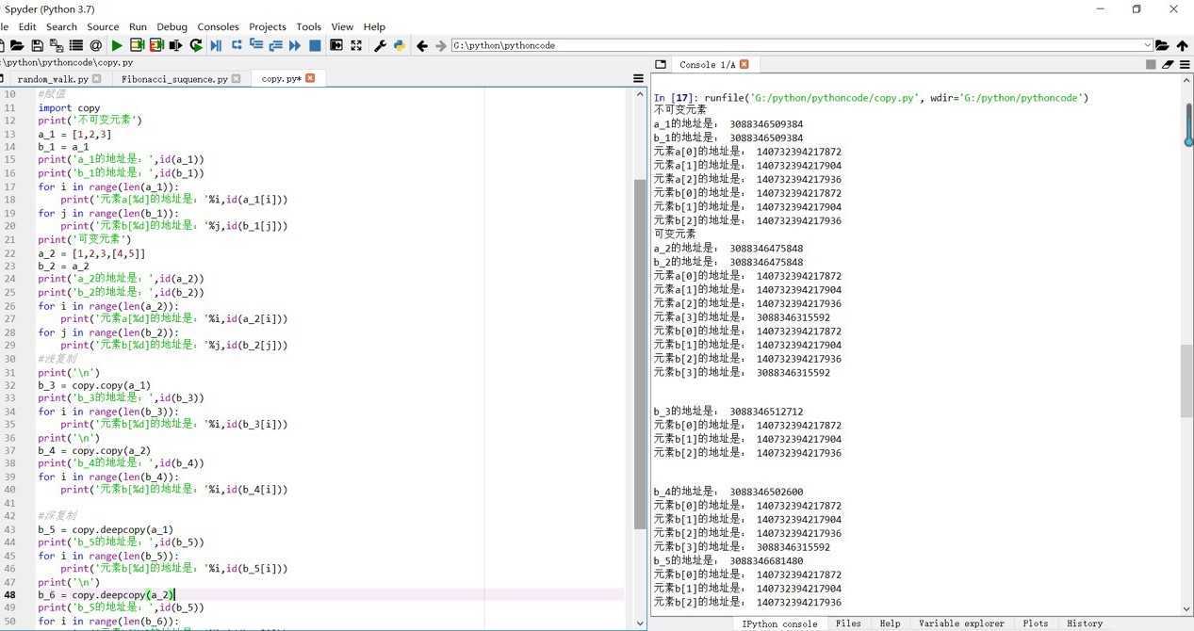This screenshot has width=1194, height=631.
Task: Step over the current line
Action: tap(237, 45)
